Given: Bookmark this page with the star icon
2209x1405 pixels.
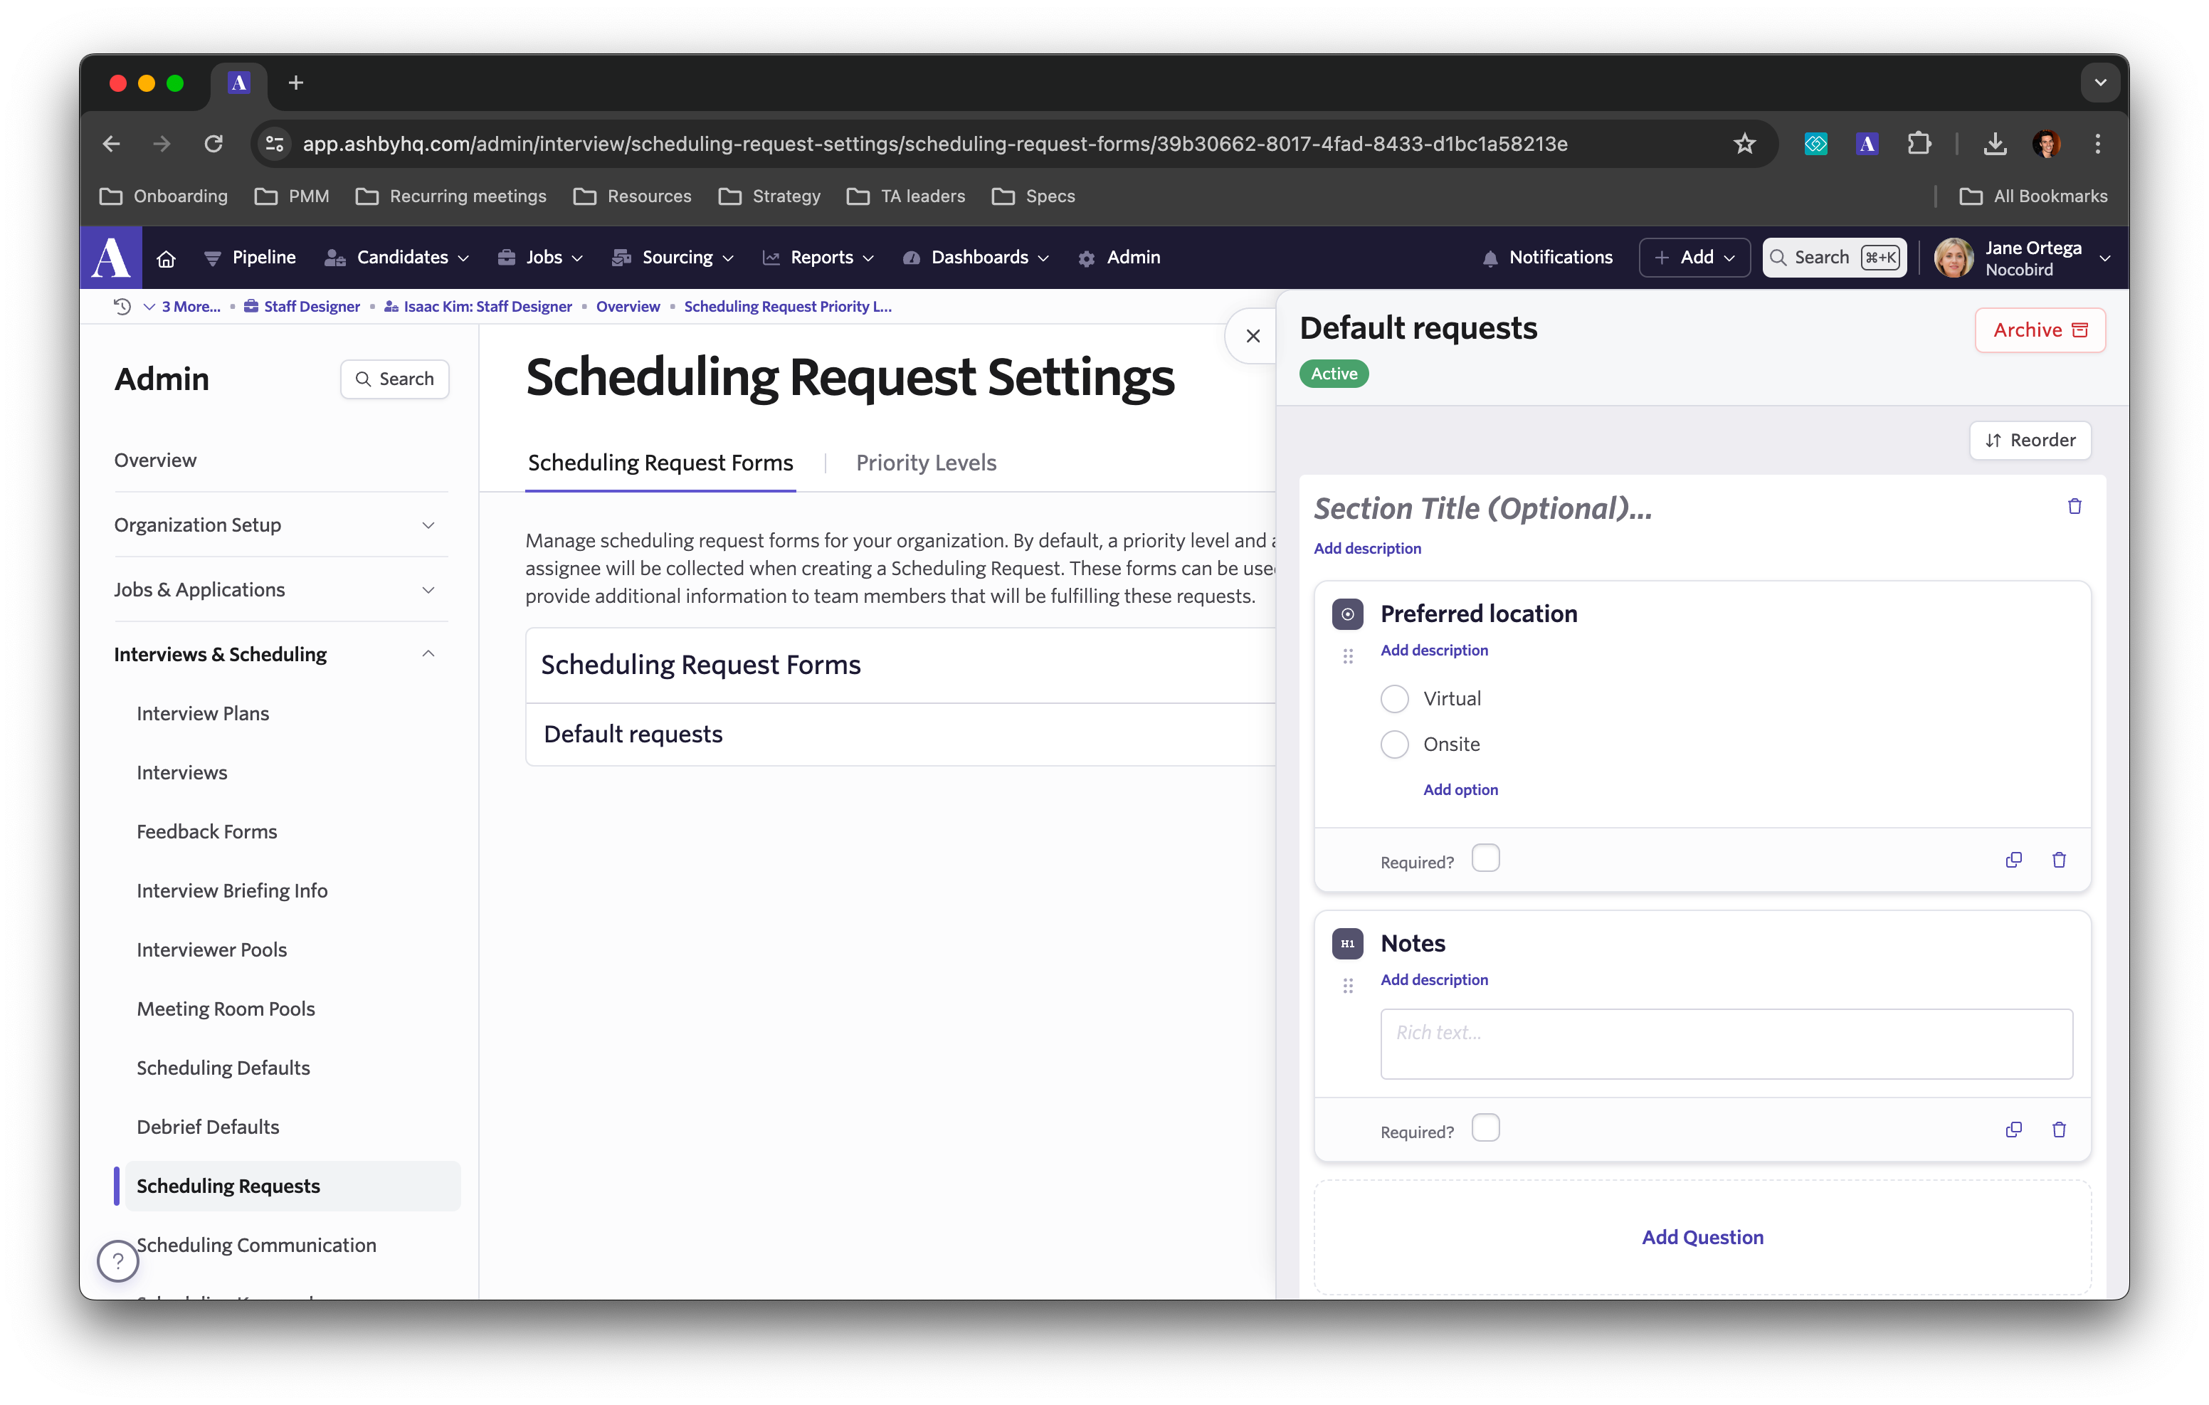Looking at the screenshot, I should point(1744,144).
